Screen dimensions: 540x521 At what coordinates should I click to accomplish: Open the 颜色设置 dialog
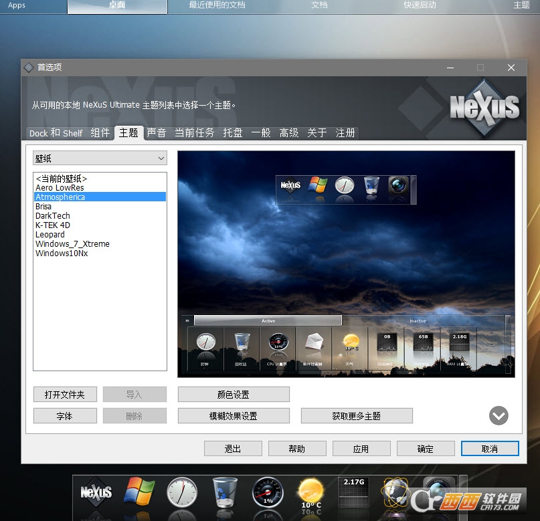click(x=234, y=394)
